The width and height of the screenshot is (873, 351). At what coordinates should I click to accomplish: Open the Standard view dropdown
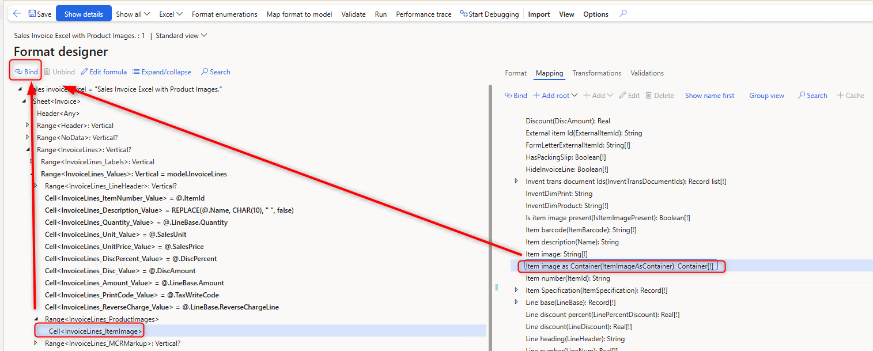(181, 36)
